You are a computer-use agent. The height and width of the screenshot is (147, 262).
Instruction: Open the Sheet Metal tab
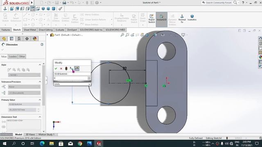(30, 30)
